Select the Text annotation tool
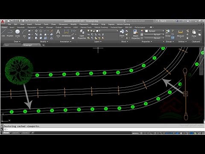The height and width of the screenshot is (154, 205). (x=58, y=33)
